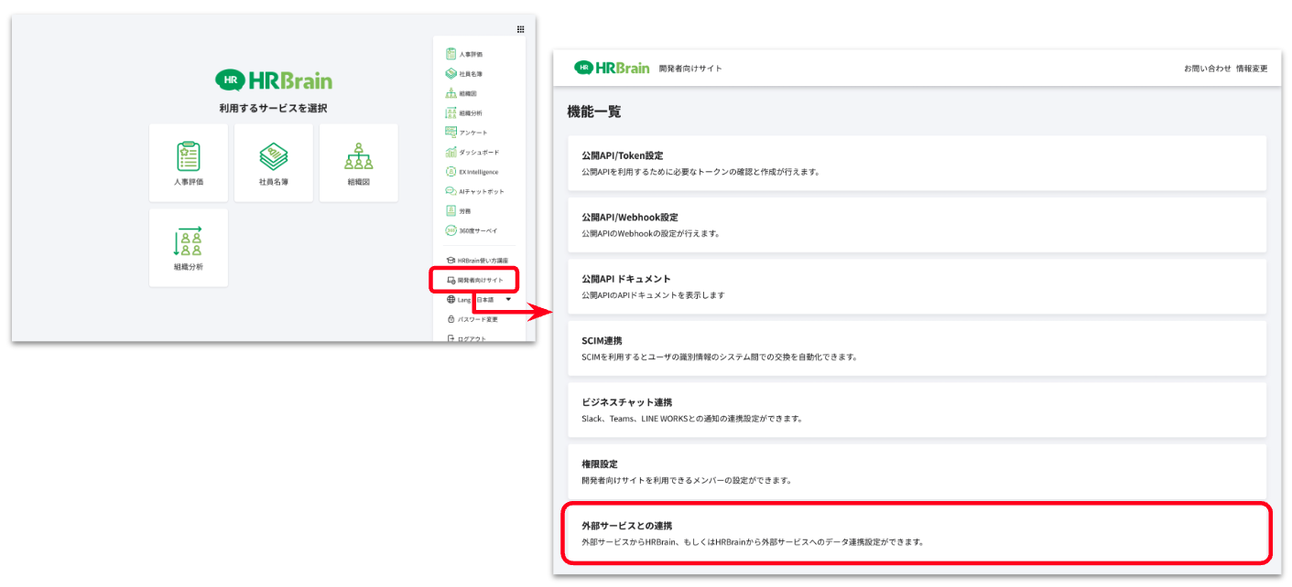Click the 組織分析 icon in side menu
1292x587 pixels.
tap(451, 112)
